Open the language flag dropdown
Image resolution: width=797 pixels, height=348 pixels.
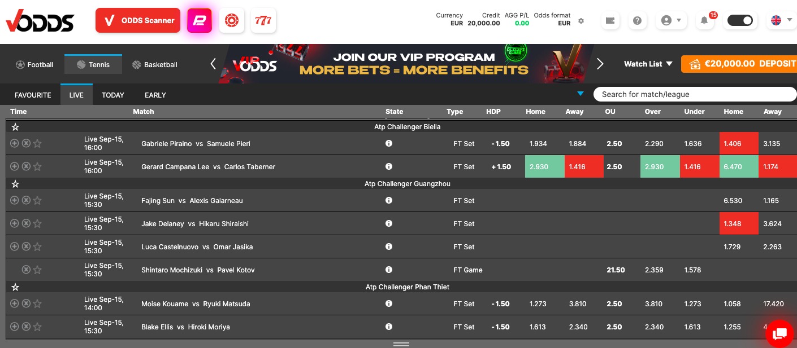(782, 20)
